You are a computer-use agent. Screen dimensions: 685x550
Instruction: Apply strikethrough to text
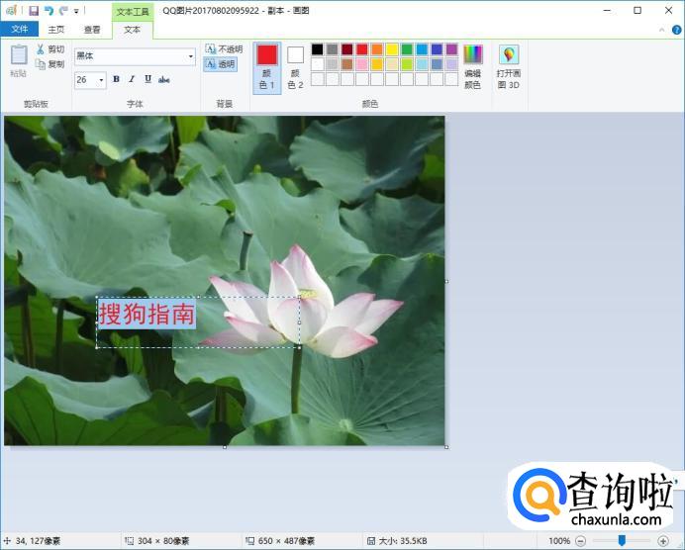click(164, 79)
